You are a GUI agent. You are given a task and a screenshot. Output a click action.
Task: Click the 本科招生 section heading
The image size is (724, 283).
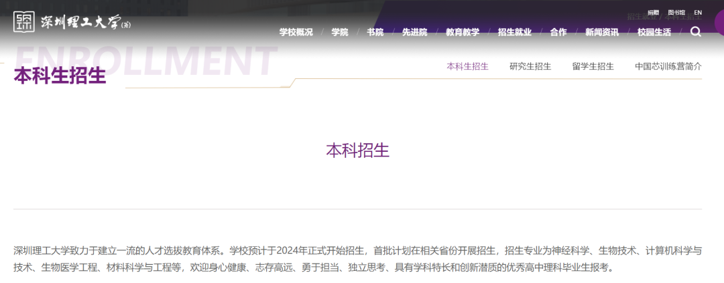pyautogui.click(x=357, y=150)
